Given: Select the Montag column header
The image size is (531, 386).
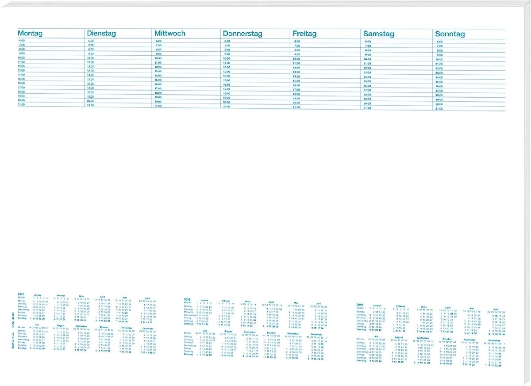Looking at the screenshot, I should pyautogui.click(x=30, y=33).
